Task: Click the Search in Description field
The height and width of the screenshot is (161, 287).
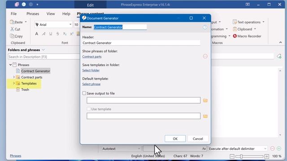Action: click(43, 57)
